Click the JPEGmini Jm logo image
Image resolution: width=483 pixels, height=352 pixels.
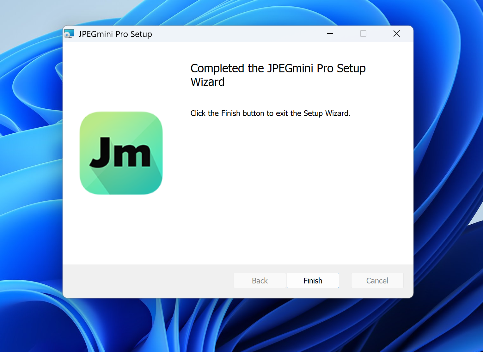(121, 153)
